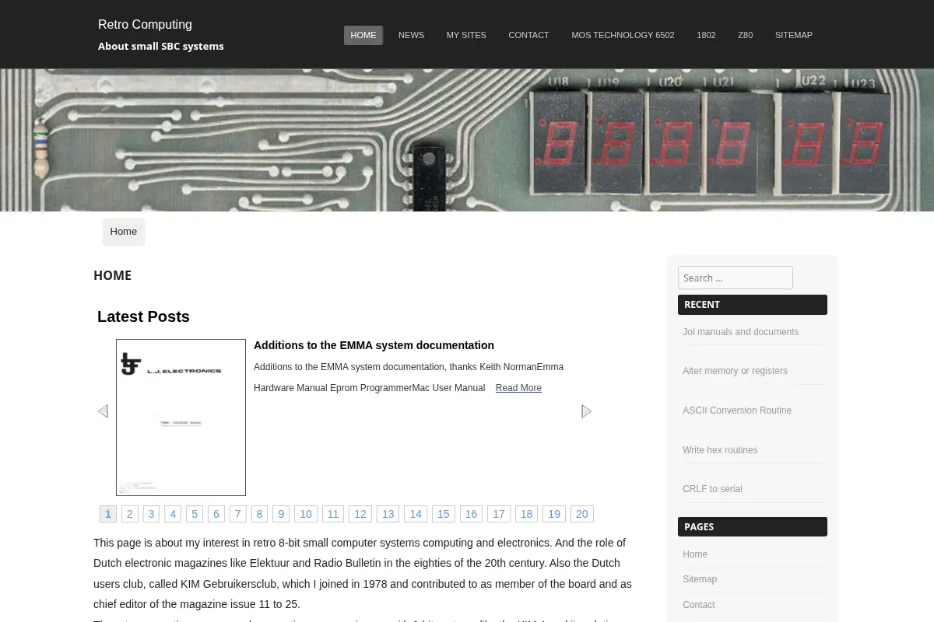934x622 pixels.
Task: Go to slider page 19
Action: 554,514
